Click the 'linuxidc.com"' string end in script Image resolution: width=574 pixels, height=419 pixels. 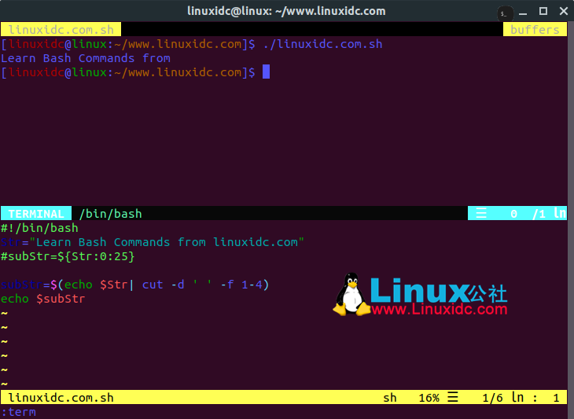pyautogui.click(x=259, y=242)
